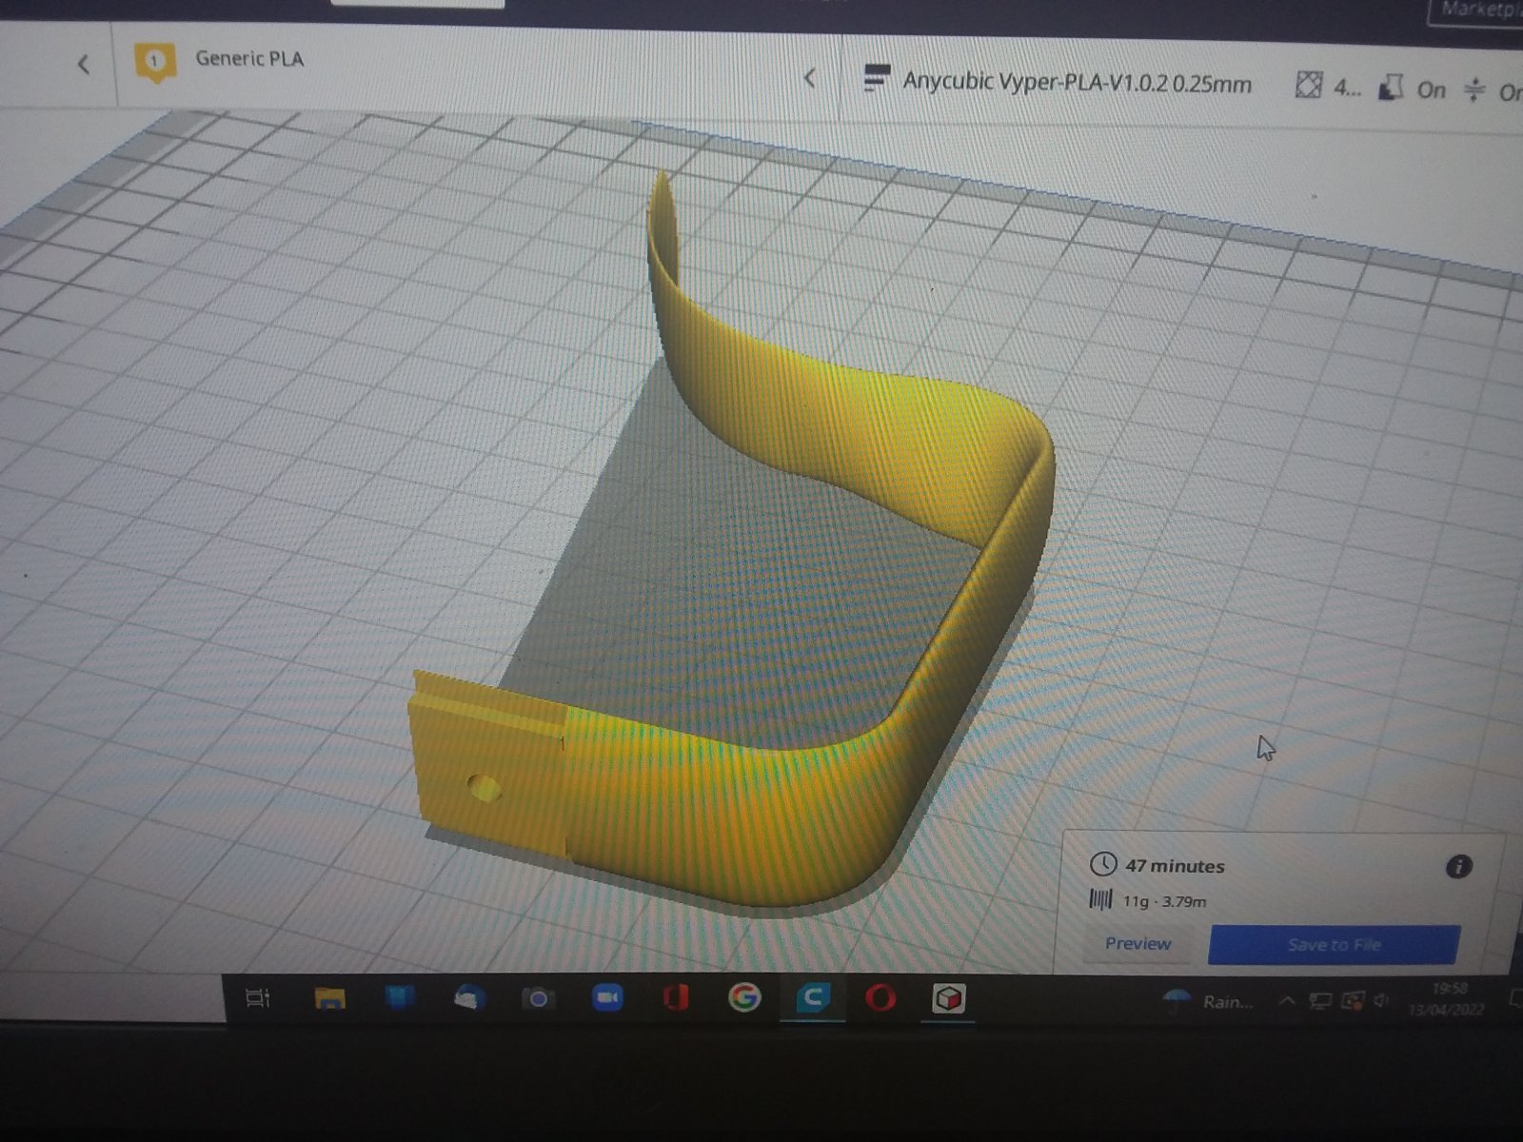The width and height of the screenshot is (1523, 1142).
Task: Open Google Chrome from the taskbar
Action: point(744,997)
